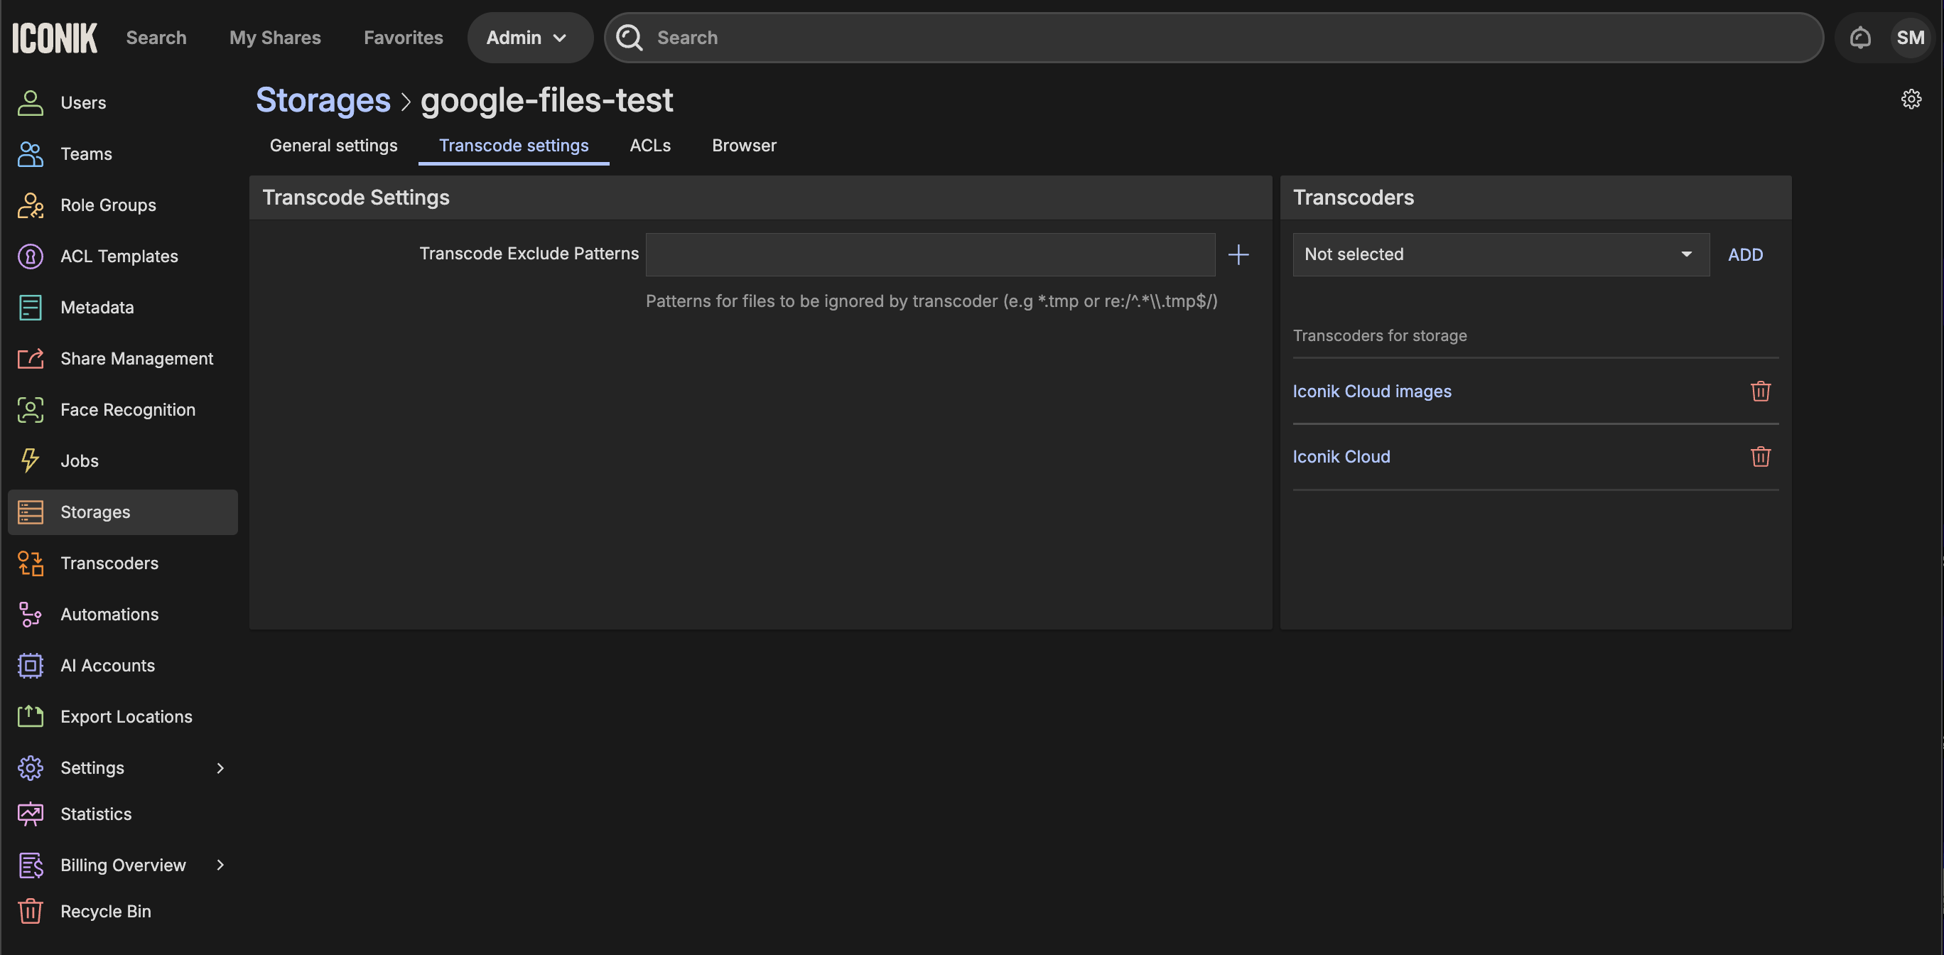Switch to the ACLs tab
1944x955 pixels.
(649, 145)
